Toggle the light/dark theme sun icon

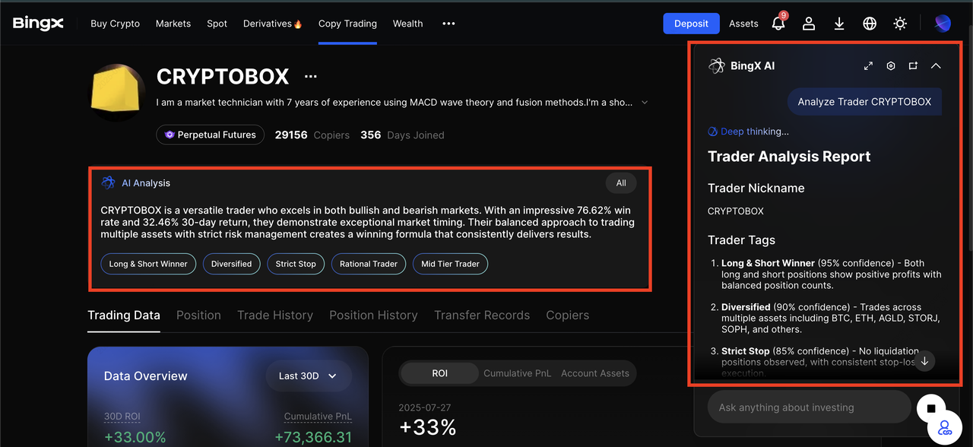coord(900,24)
